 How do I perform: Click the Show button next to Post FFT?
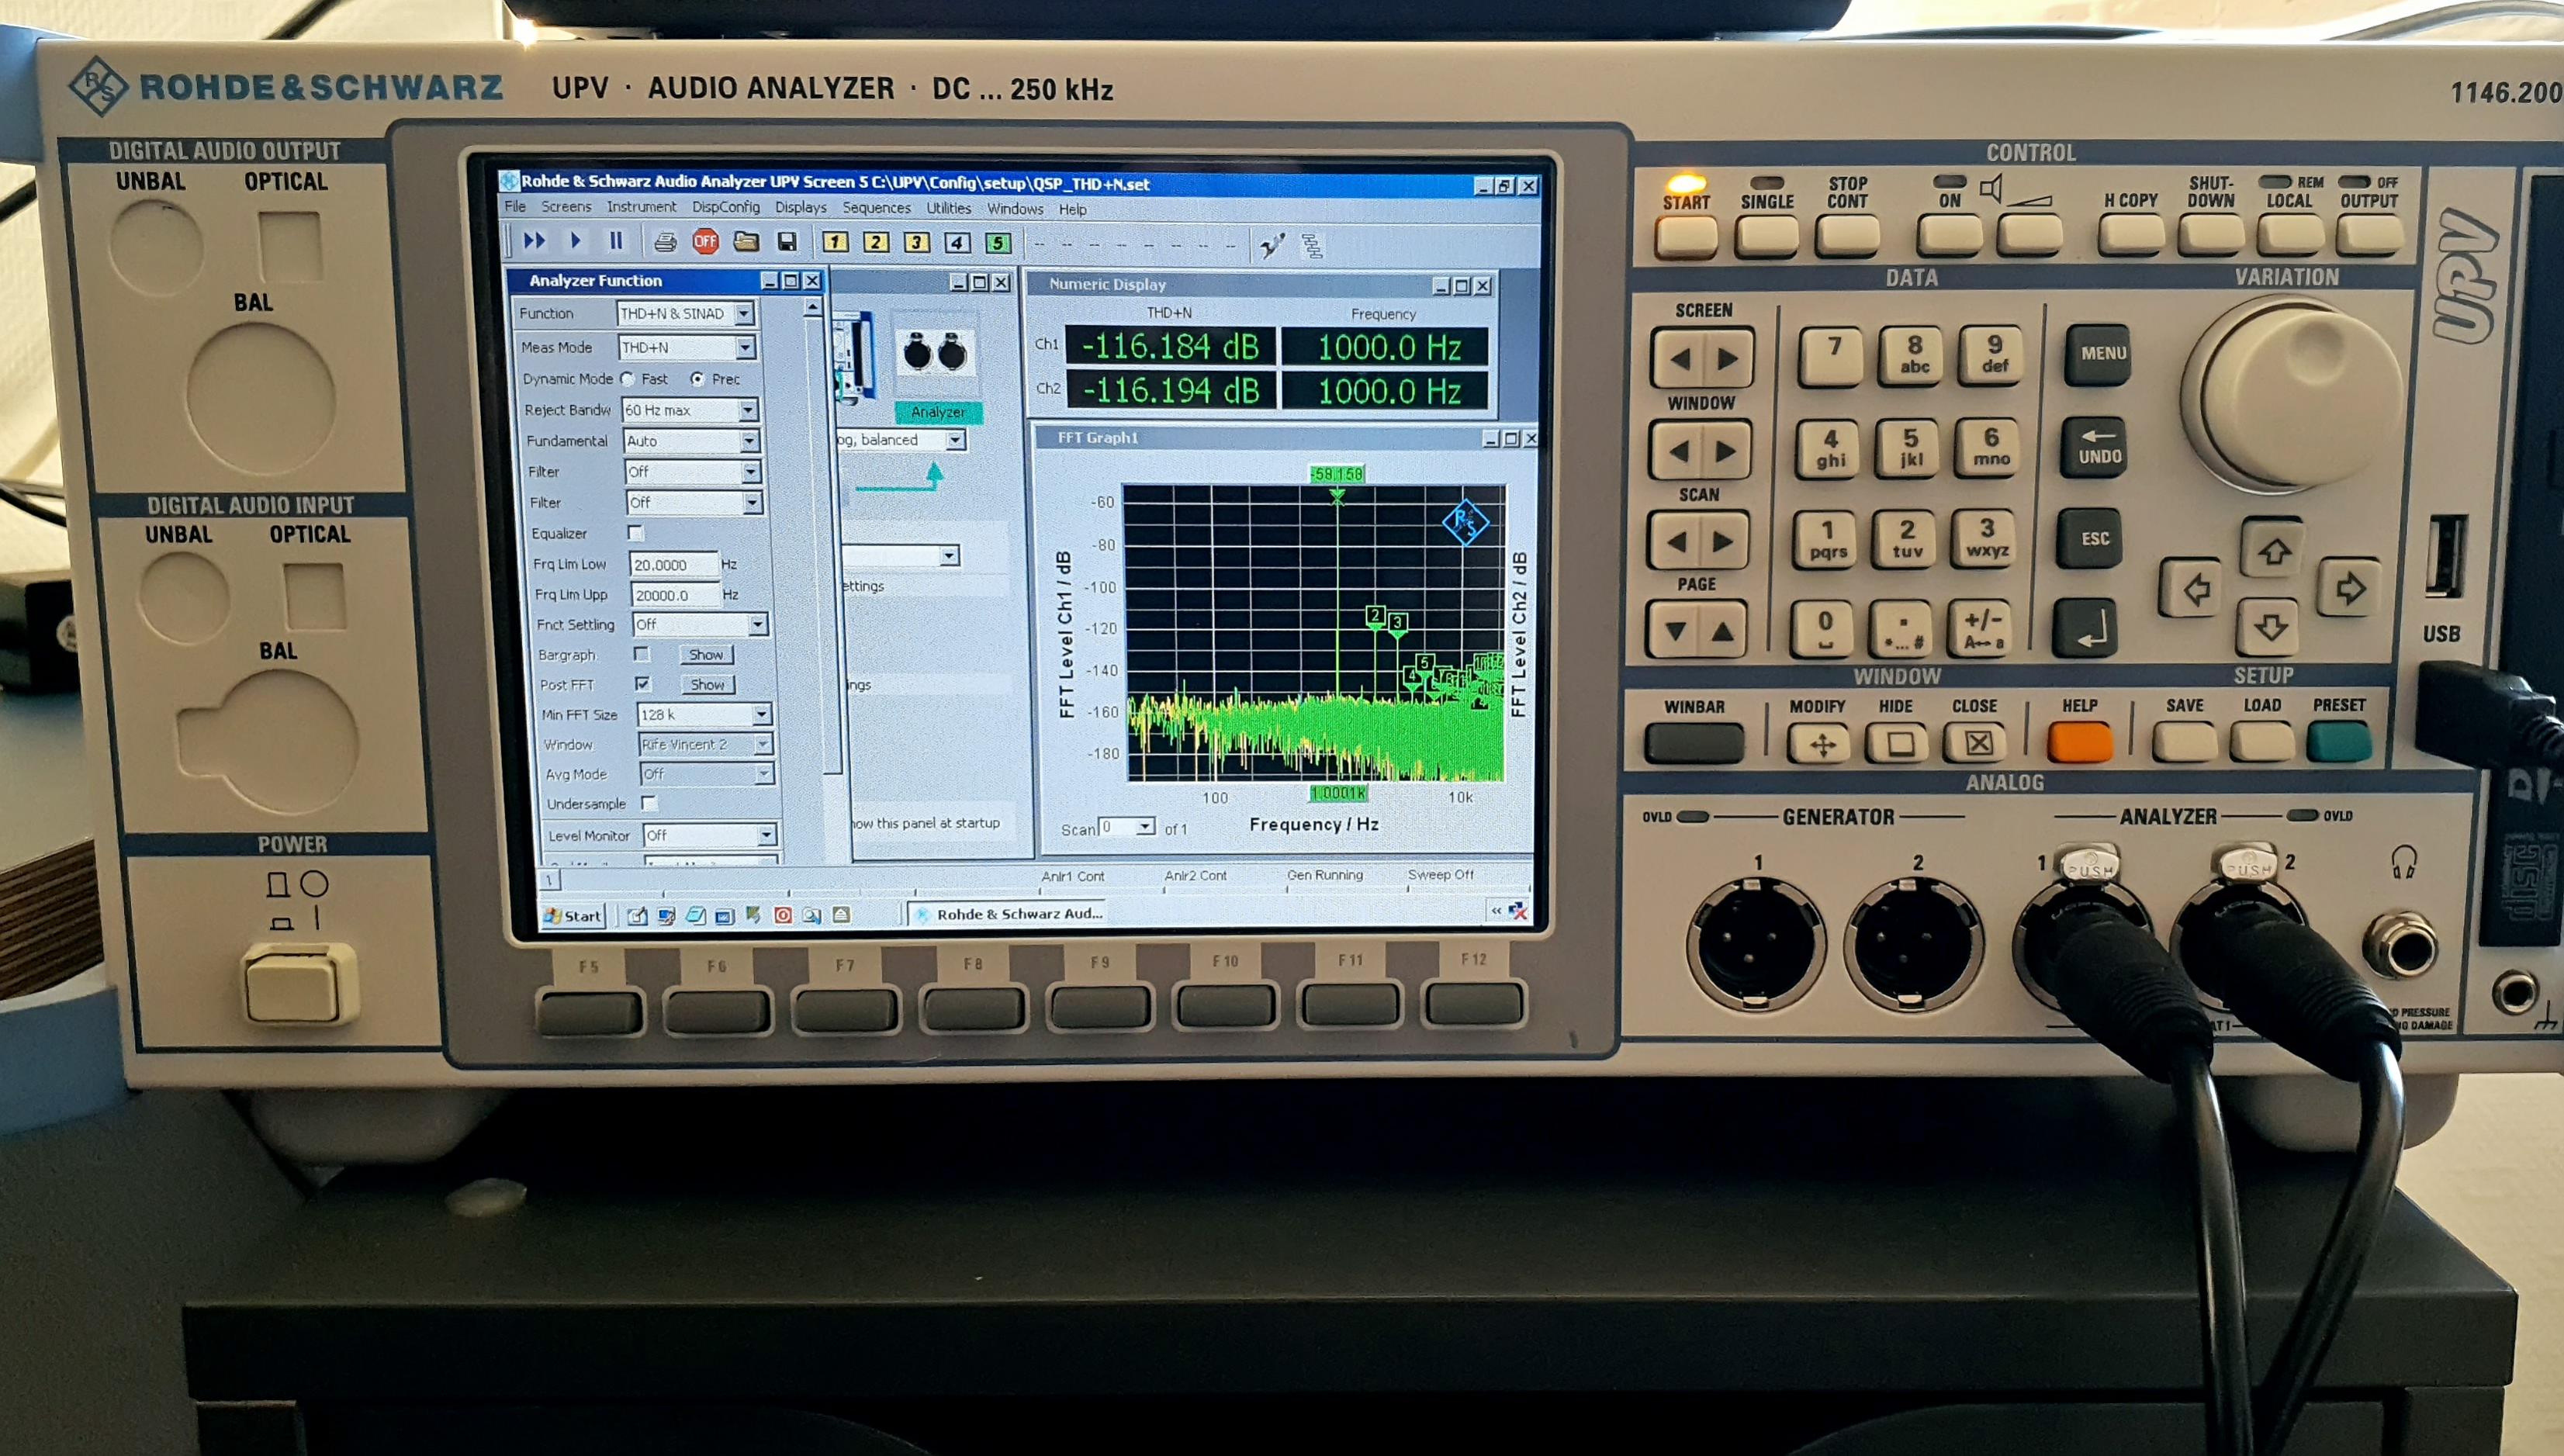pos(708,685)
